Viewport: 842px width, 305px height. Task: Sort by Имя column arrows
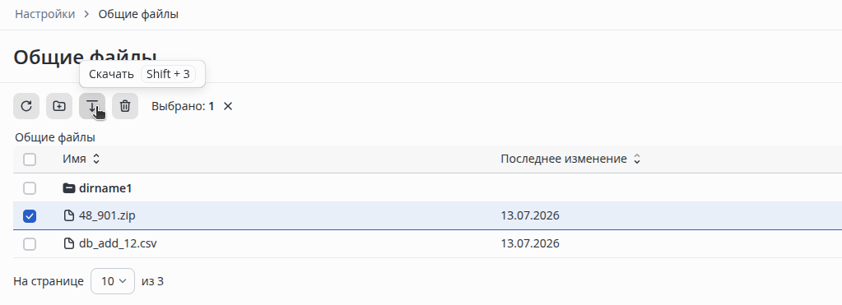[x=96, y=159]
